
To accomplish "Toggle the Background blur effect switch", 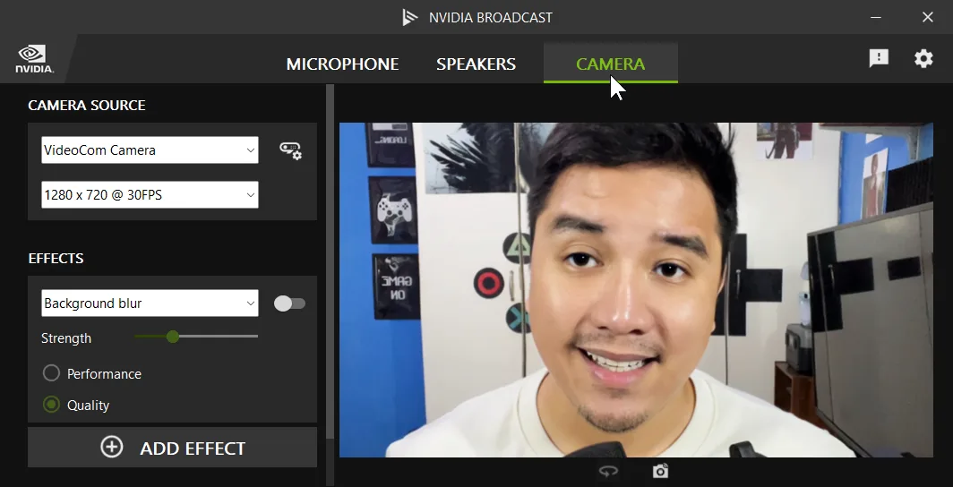I will (289, 303).
